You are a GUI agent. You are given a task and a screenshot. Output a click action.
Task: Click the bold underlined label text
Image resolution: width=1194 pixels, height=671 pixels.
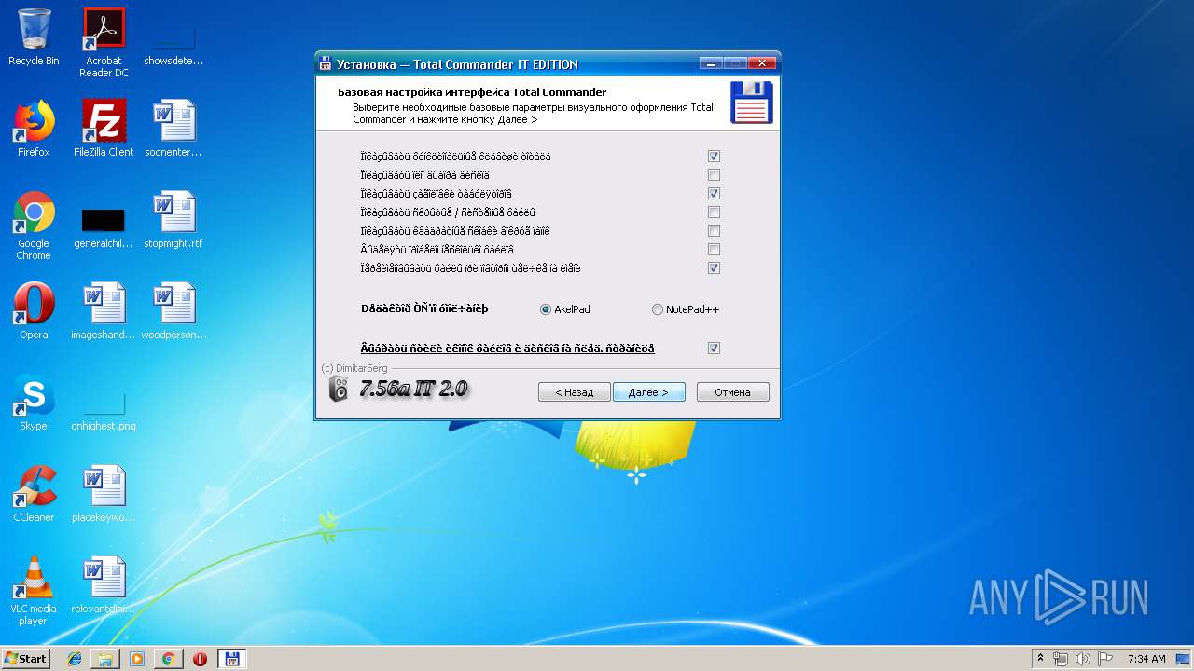(x=507, y=349)
